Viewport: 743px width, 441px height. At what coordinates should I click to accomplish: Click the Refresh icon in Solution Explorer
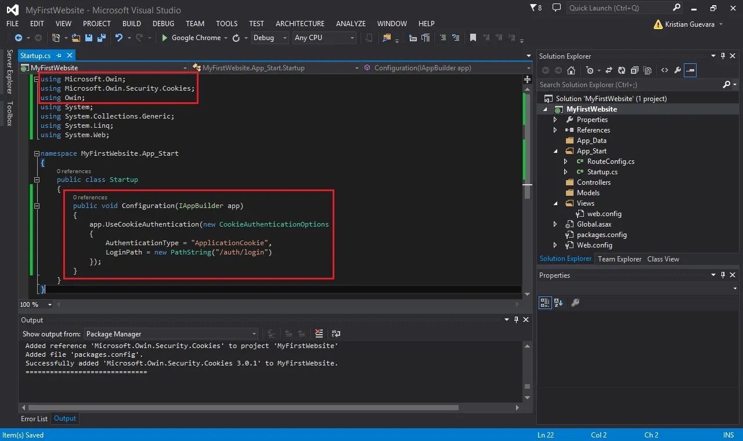[621, 70]
